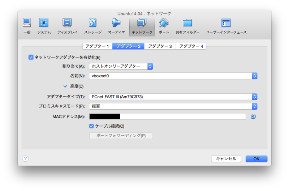Select アダプター 2 tab
This screenshot has width=289, height=191.
(x=129, y=46)
